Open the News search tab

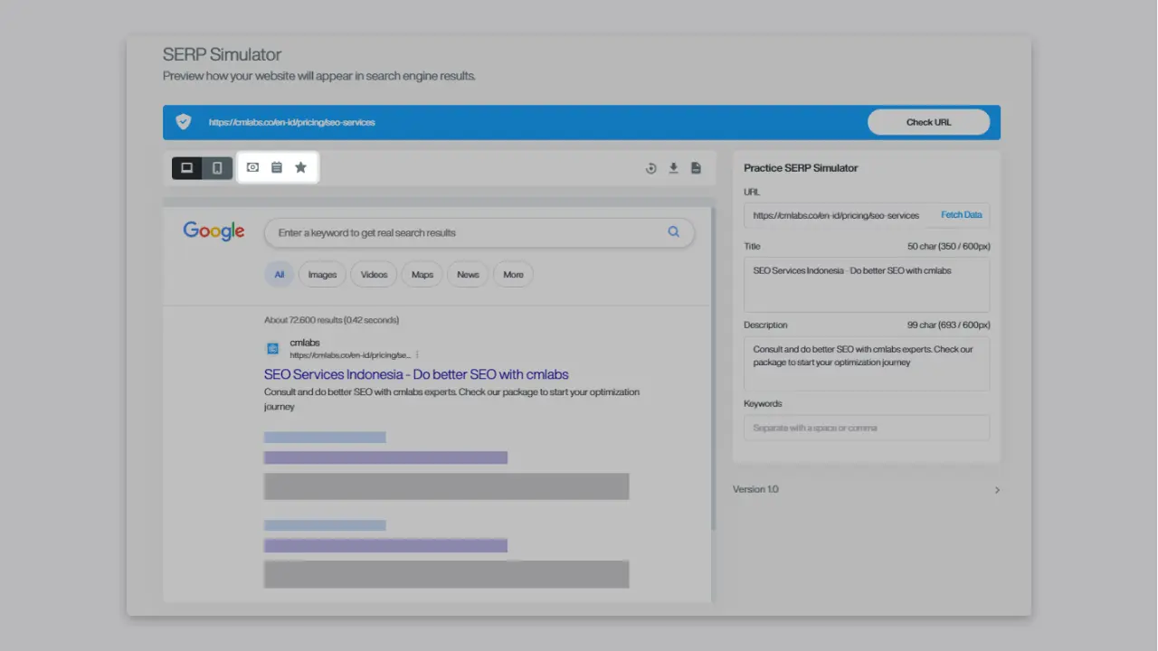click(467, 274)
